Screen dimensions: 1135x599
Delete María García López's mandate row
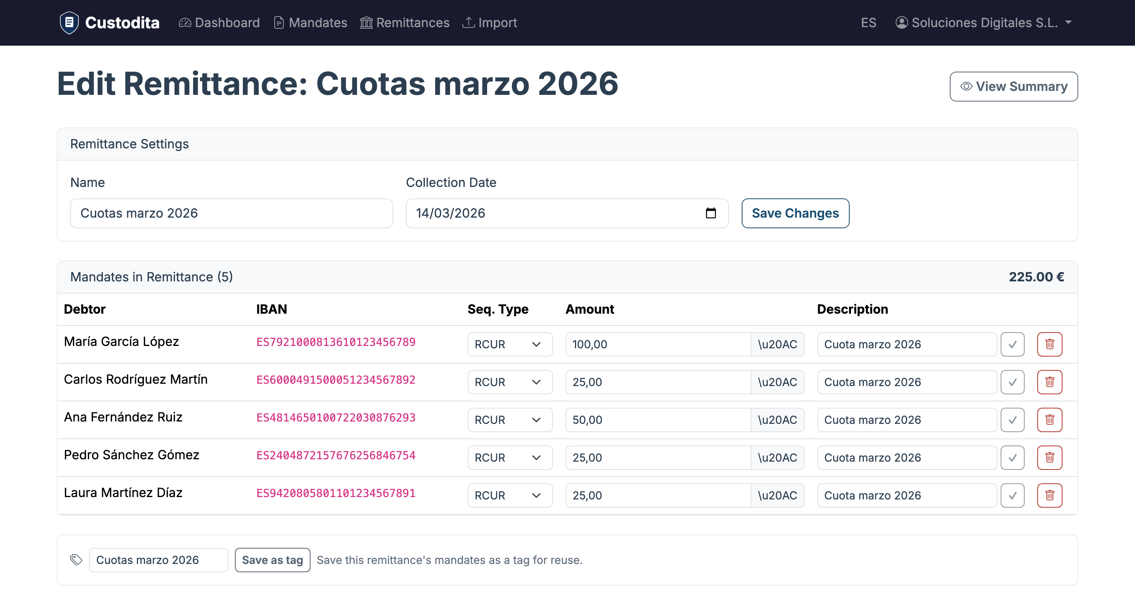[1050, 344]
